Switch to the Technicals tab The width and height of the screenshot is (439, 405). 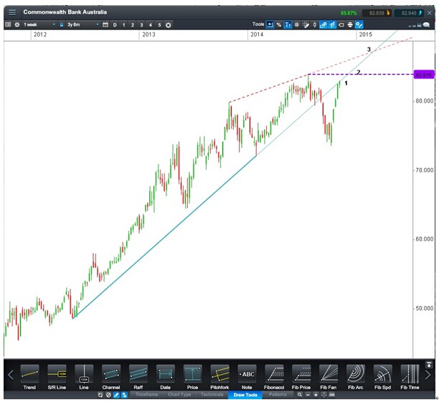pos(212,395)
